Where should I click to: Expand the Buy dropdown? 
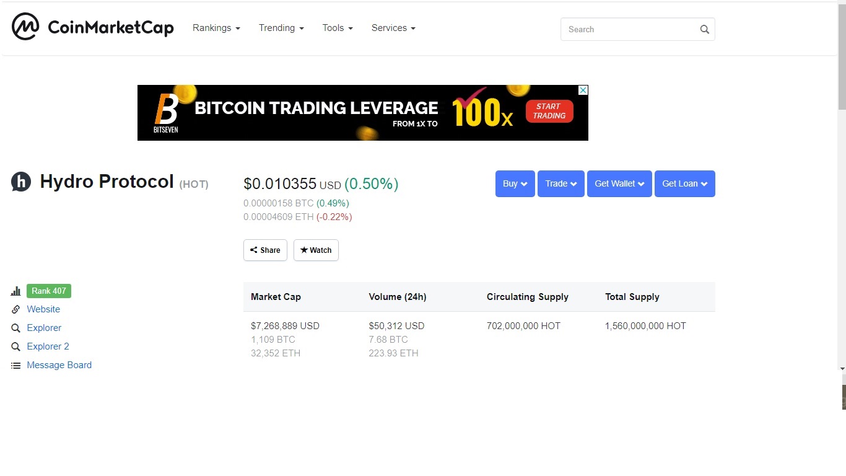click(x=515, y=183)
